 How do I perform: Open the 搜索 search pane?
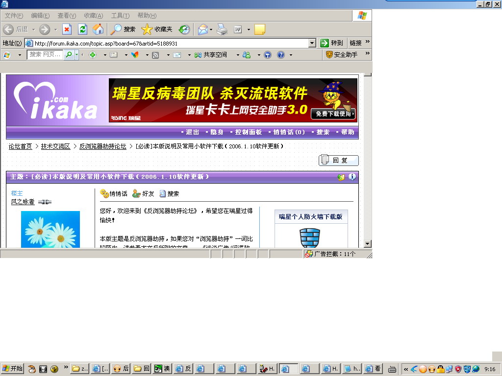123,29
